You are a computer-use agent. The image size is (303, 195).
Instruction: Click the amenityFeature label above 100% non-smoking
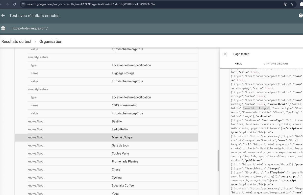pyautogui.click(x=38, y=89)
